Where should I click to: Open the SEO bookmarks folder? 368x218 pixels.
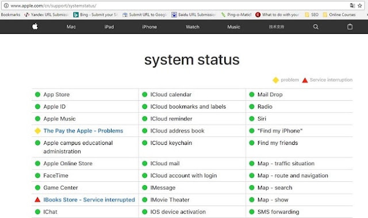click(x=312, y=14)
